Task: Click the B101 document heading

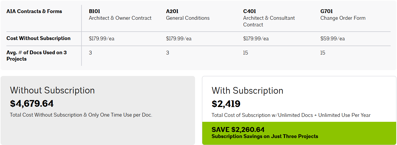Action: click(x=95, y=12)
